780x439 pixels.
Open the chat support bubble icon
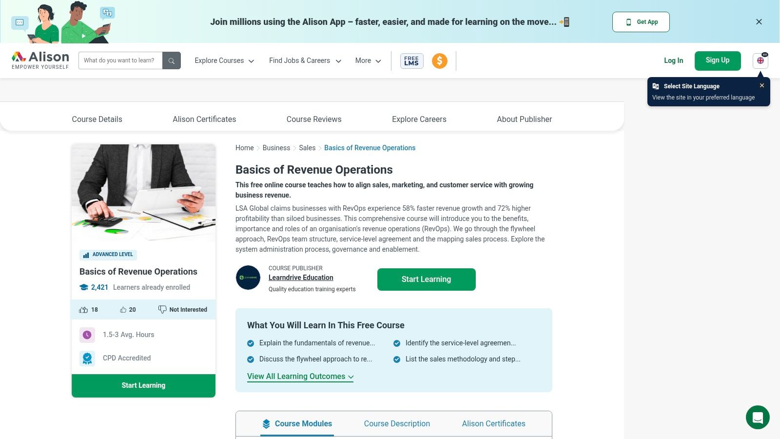pyautogui.click(x=758, y=418)
